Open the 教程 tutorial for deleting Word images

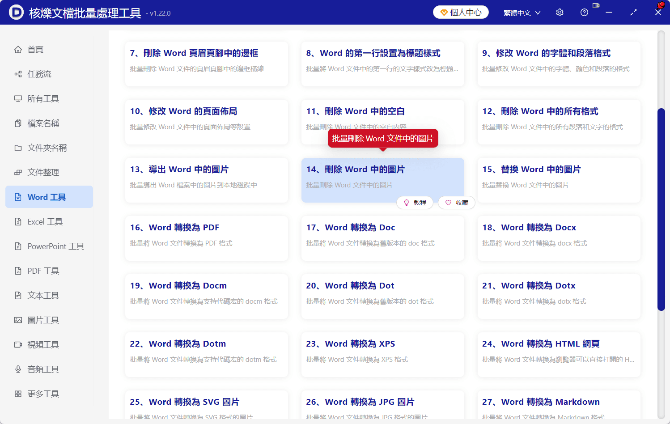[415, 203]
